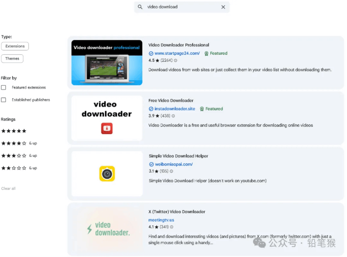Select the Extensions type filter
This screenshot has height=257, width=347.
[x=15, y=46]
